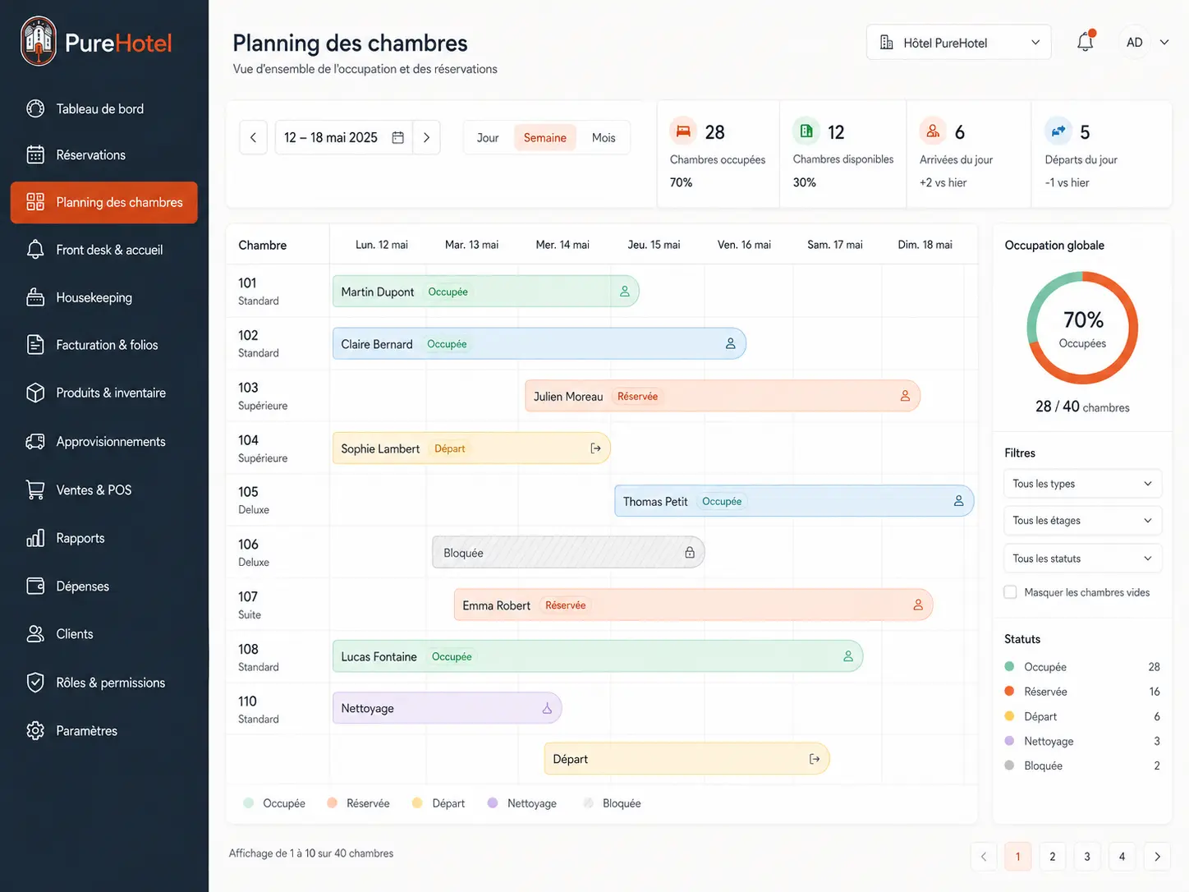Screen dimensions: 1189x892
Task: Go to the previous week with the left arrow
Action: click(x=253, y=137)
